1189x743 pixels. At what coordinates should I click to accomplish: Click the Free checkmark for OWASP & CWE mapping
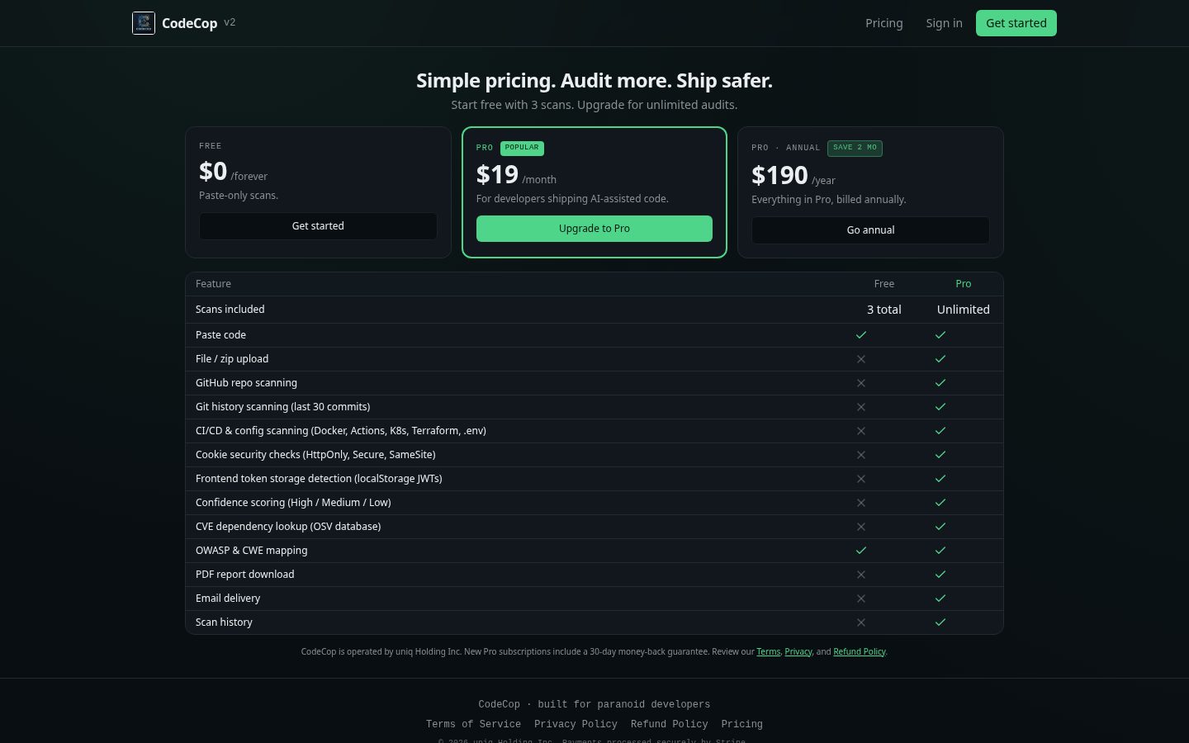coord(861,551)
